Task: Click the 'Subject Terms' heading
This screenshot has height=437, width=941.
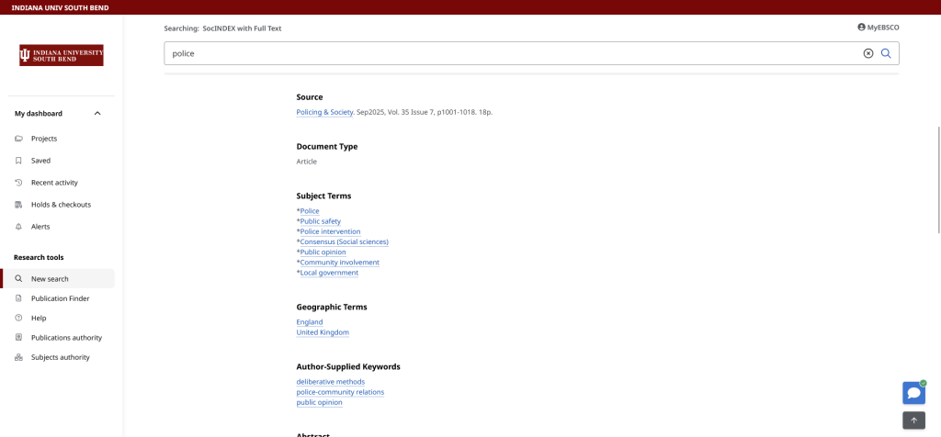Action: point(324,196)
